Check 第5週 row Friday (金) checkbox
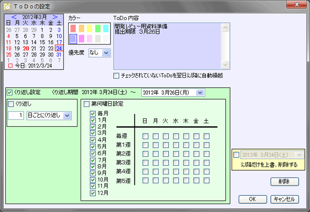310x212 pixels. coord(196,181)
